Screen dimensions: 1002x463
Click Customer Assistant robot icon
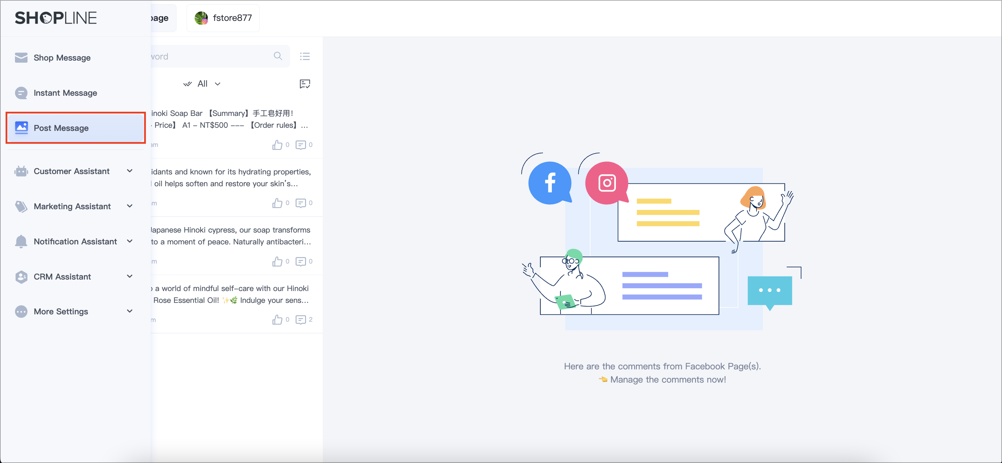pyautogui.click(x=21, y=171)
